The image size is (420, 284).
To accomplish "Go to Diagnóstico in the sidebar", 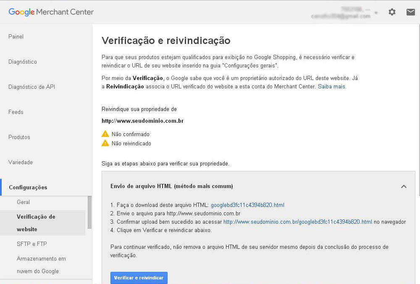I will coord(23,62).
